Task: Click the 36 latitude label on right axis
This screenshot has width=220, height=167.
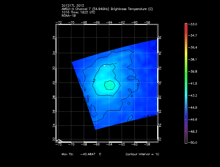Action: (160, 38)
